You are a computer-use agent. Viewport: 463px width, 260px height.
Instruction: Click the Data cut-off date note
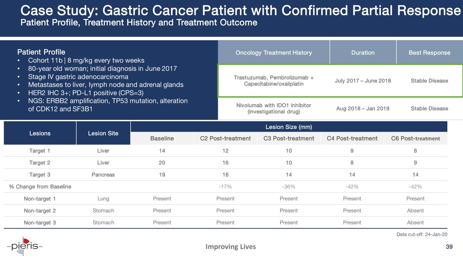[424, 234]
